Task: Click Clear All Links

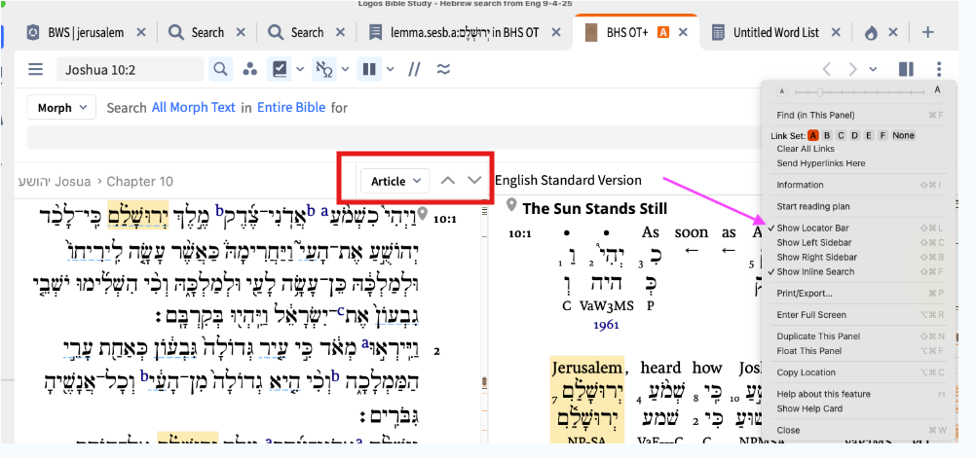Action: point(806,149)
